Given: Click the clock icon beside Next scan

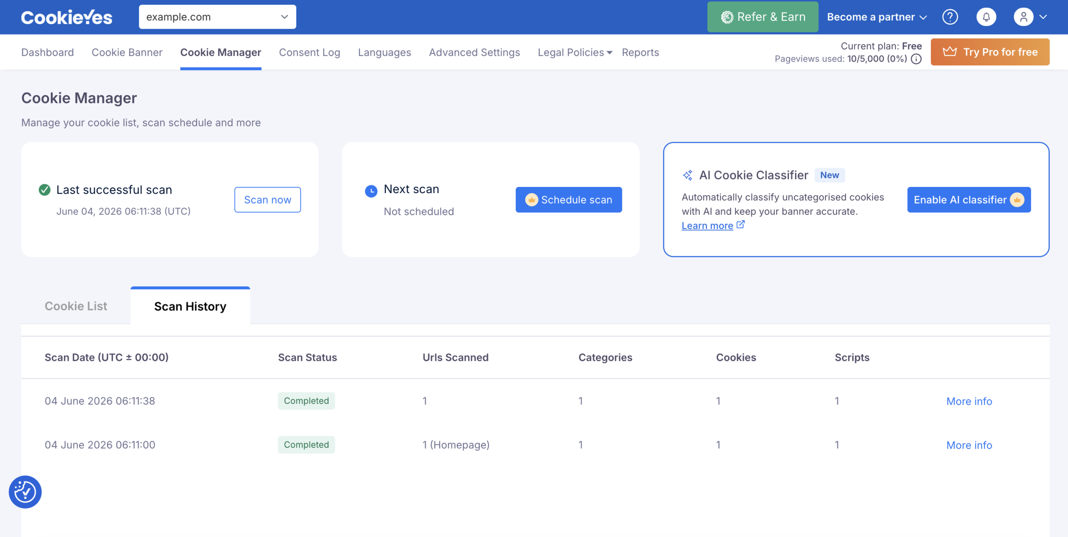Looking at the screenshot, I should coord(371,191).
